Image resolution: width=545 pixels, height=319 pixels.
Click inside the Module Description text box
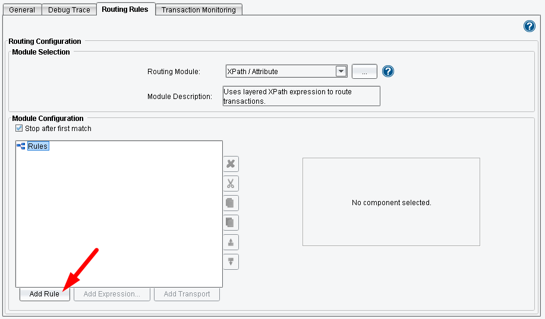click(301, 96)
